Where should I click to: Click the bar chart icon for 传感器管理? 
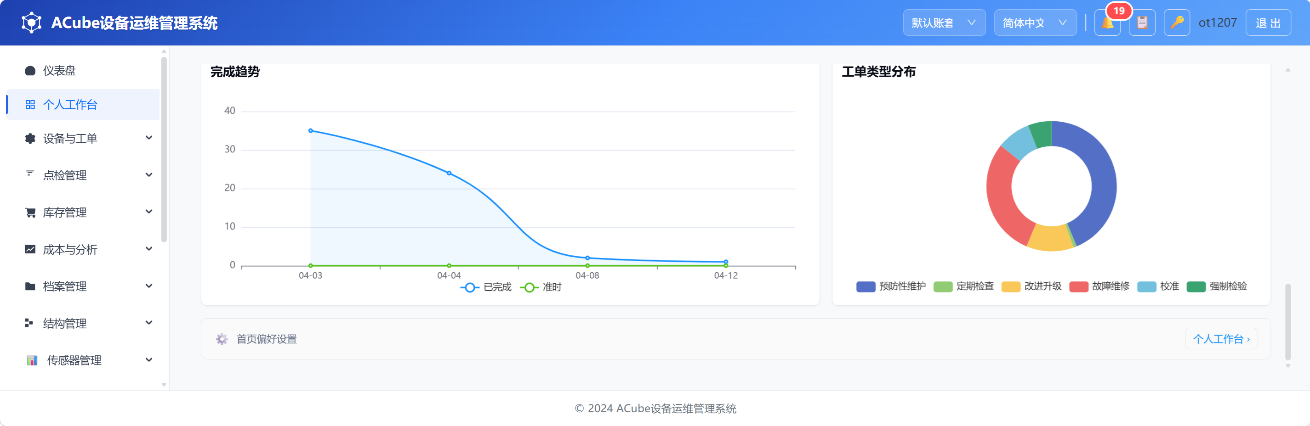pyautogui.click(x=32, y=360)
